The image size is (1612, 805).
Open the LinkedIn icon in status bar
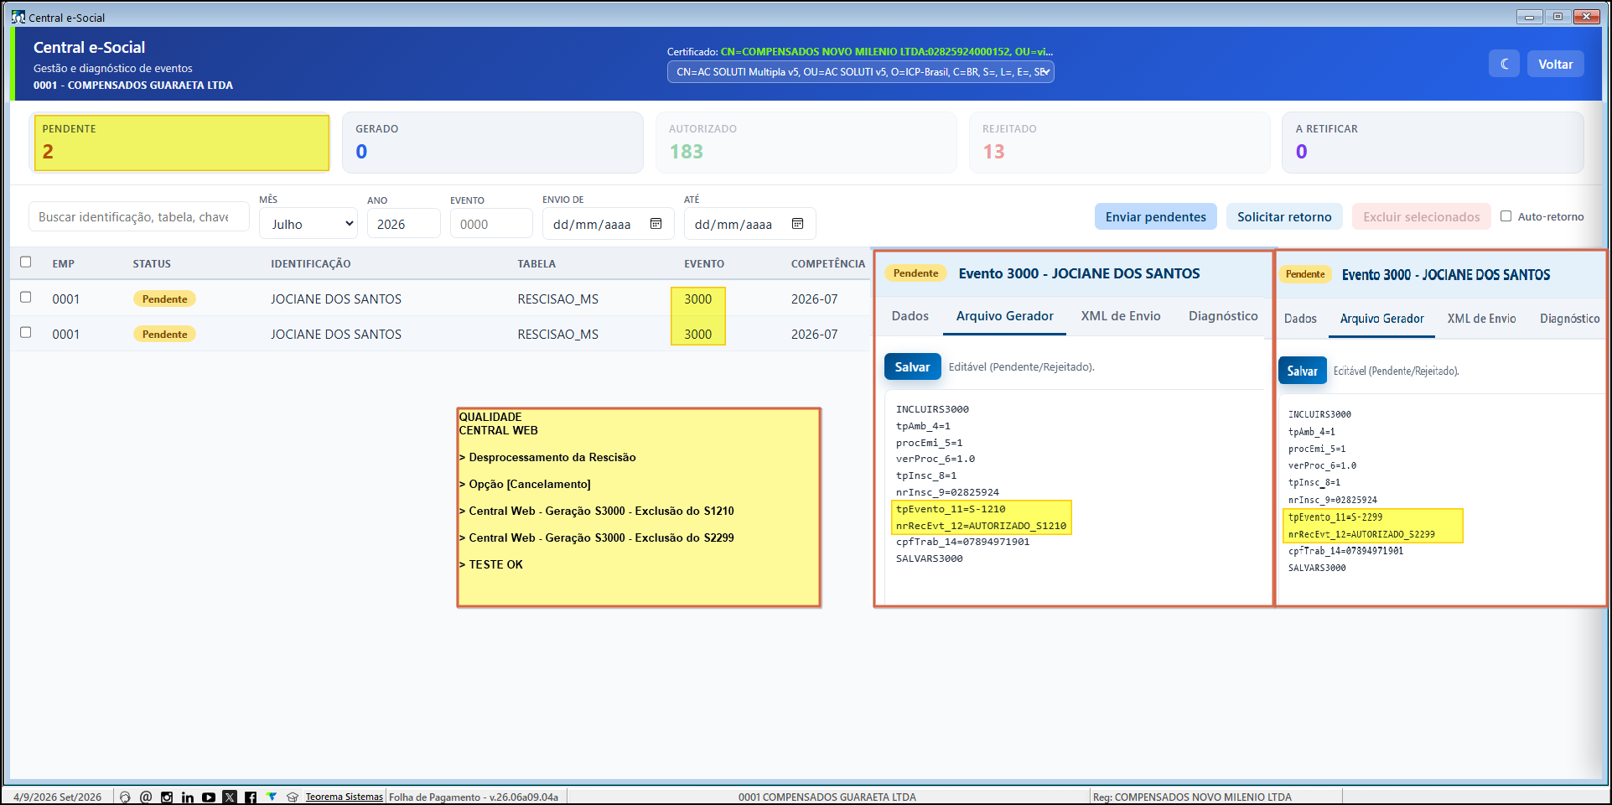188,797
